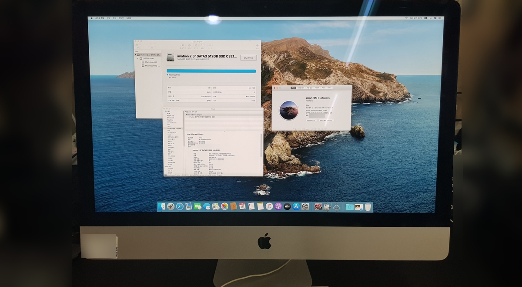This screenshot has width=522, height=287.
Task: Click Restore icon in Disk Utility toolbar
Action: pos(202,45)
